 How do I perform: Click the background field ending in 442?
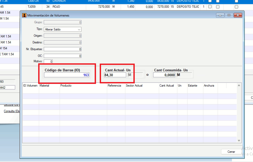(x=7, y=88)
